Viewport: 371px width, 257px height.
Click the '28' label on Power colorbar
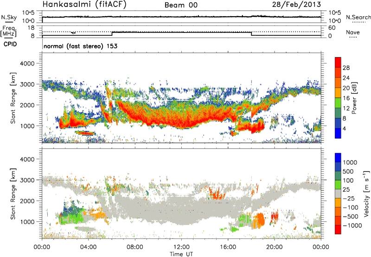[346, 68]
